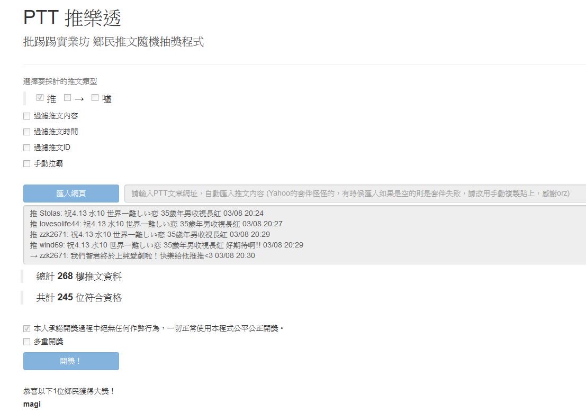
Task: Check the 過濾推文時間 option
Action: pyautogui.click(x=26, y=132)
